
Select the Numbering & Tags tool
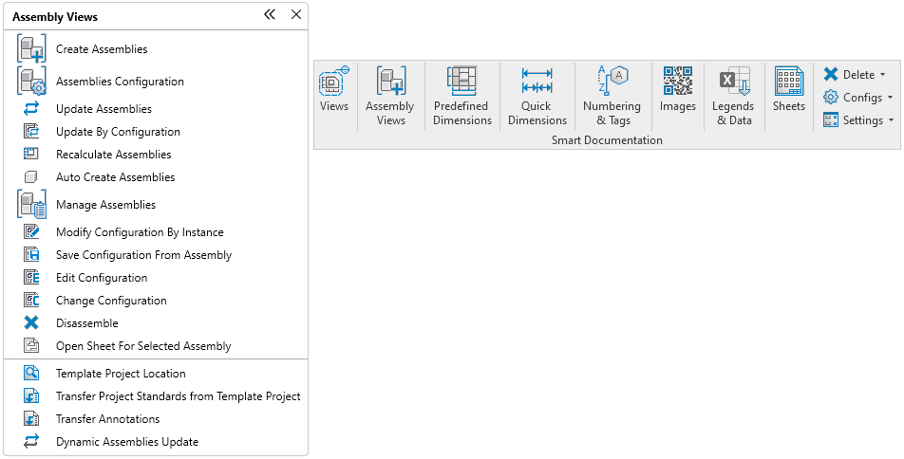point(612,81)
